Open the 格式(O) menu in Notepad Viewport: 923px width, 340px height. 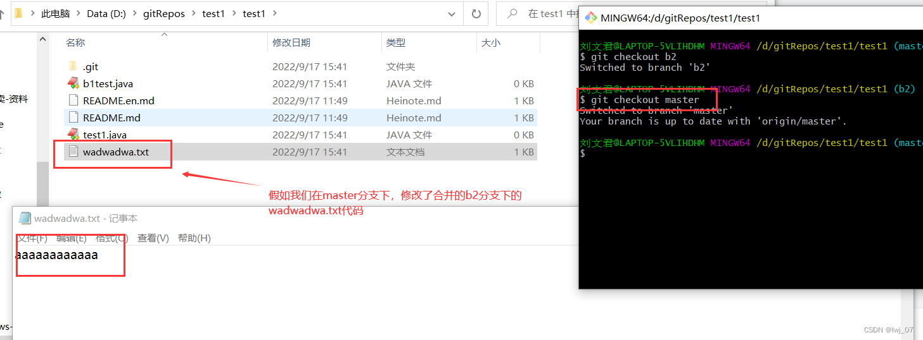click(112, 238)
